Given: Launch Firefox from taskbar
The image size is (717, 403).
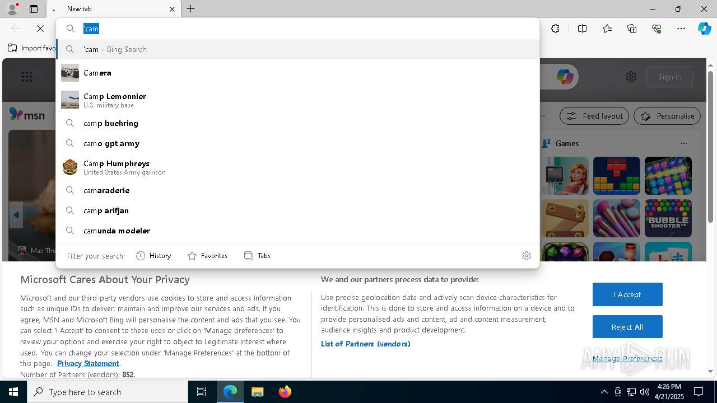Looking at the screenshot, I should (x=285, y=392).
